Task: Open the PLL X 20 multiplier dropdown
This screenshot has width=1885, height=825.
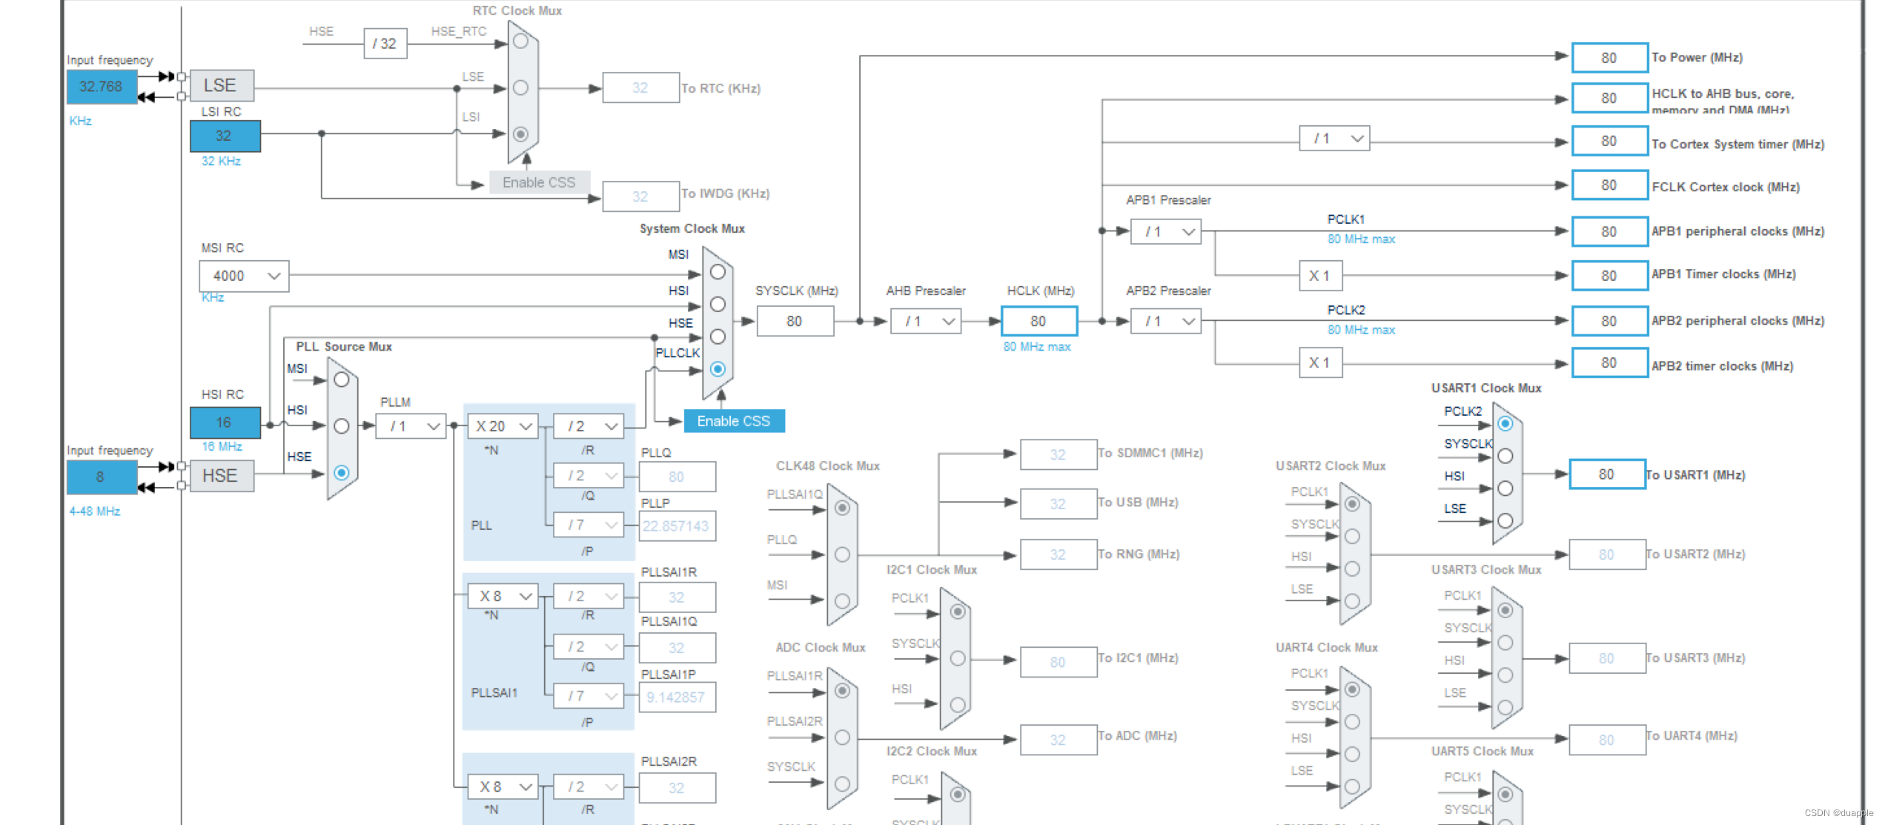Action: [x=503, y=426]
